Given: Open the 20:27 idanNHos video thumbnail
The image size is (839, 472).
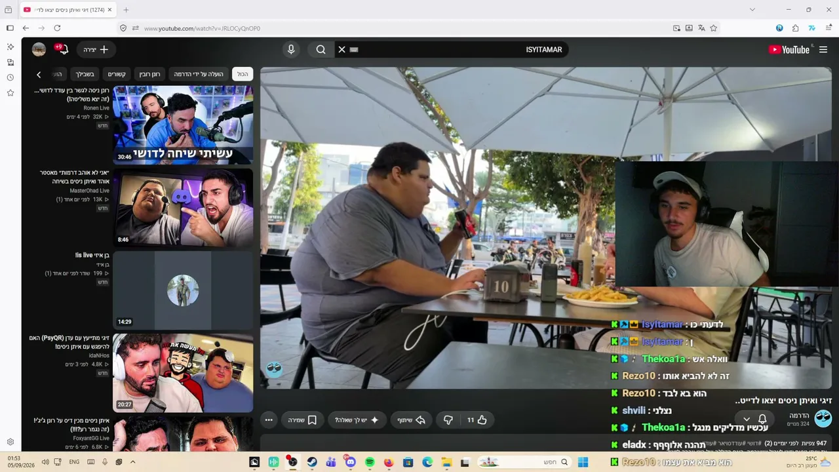Looking at the screenshot, I should click(x=183, y=373).
